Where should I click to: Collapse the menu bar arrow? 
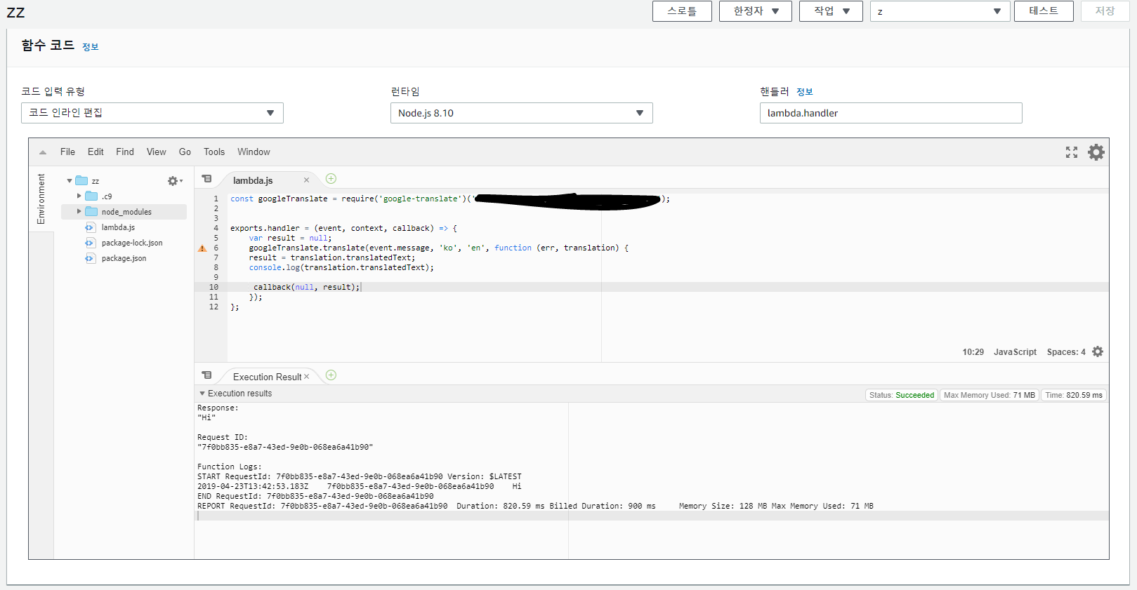43,152
